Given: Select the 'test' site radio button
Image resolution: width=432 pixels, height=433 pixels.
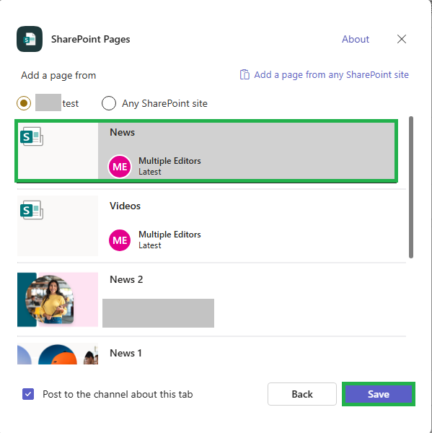Looking at the screenshot, I should 24,103.
